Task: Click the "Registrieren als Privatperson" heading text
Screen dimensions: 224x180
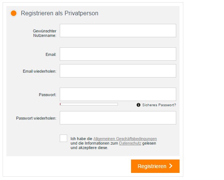Action: coord(60,13)
